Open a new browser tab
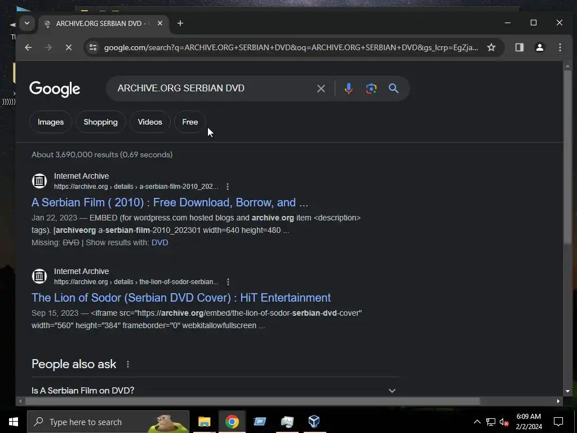Image resolution: width=577 pixels, height=433 pixels. click(x=180, y=23)
